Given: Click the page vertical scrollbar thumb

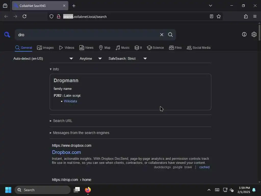Looking at the screenshot, I should pyautogui.click(x=259, y=32).
